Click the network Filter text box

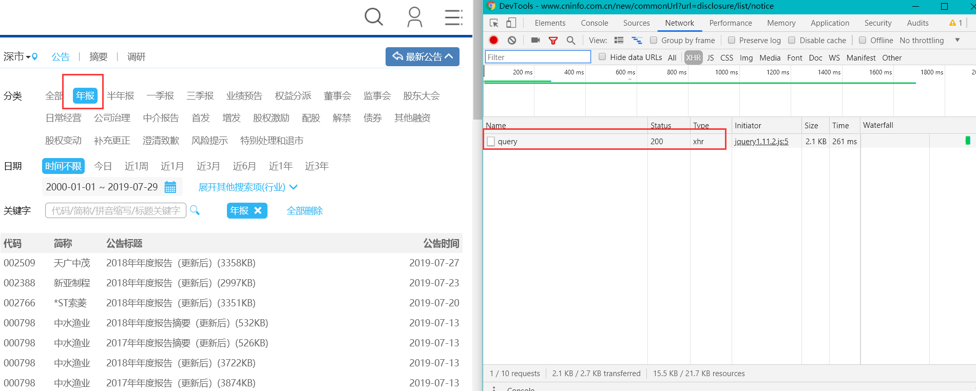point(538,57)
